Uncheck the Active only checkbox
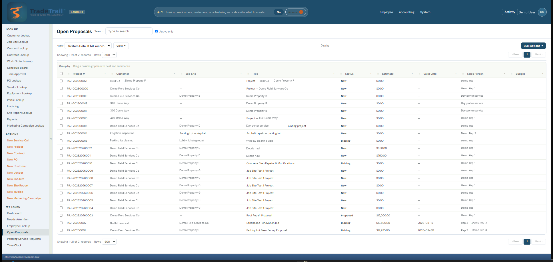The height and width of the screenshot is (262, 553). 157,31
